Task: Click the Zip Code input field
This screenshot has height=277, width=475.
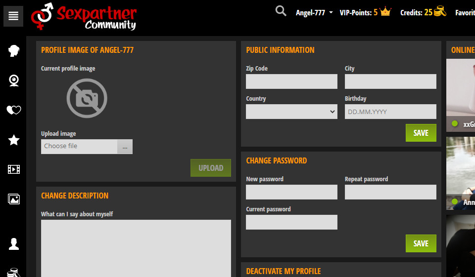Action: 291,81
